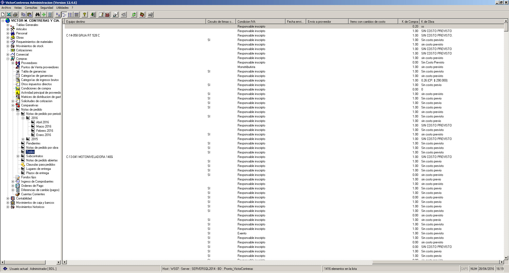509x273 pixels.
Task: Click the K de Compra column header
Action: pos(409,22)
